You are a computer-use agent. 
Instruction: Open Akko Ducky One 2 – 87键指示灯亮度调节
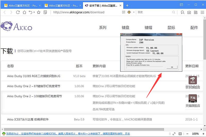click(x=34, y=86)
